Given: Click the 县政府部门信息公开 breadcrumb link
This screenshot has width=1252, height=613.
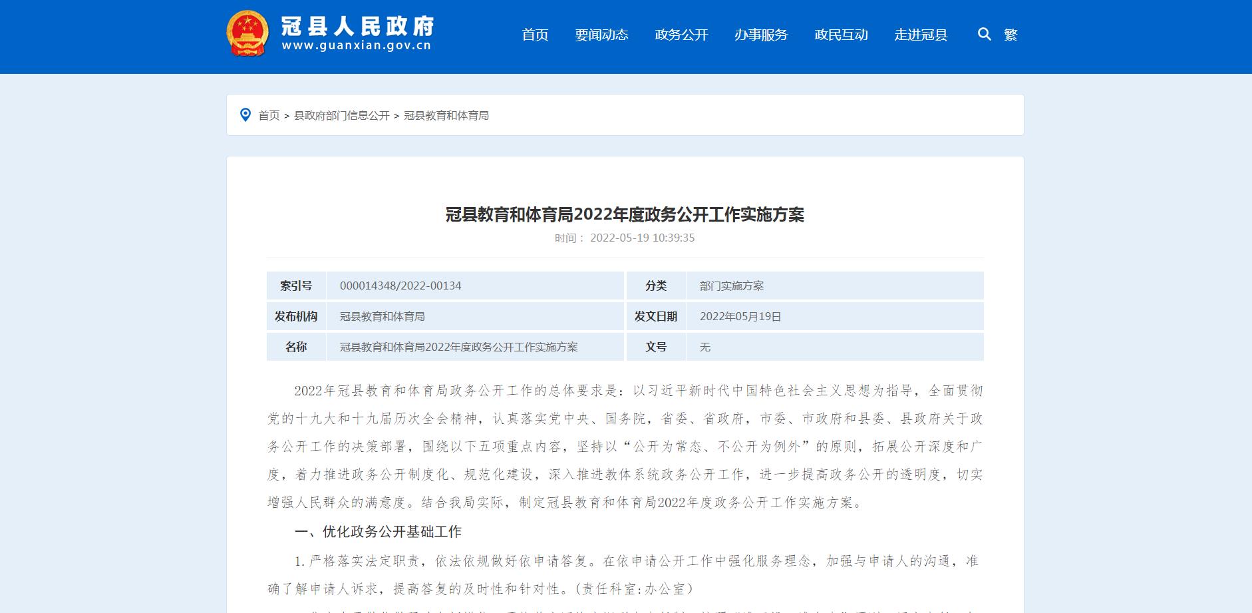Looking at the screenshot, I should [x=342, y=116].
